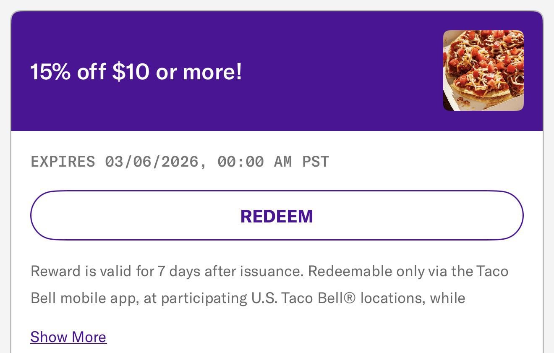Click the "$10" amount in the headline
Image resolution: width=554 pixels, height=353 pixels.
point(131,72)
